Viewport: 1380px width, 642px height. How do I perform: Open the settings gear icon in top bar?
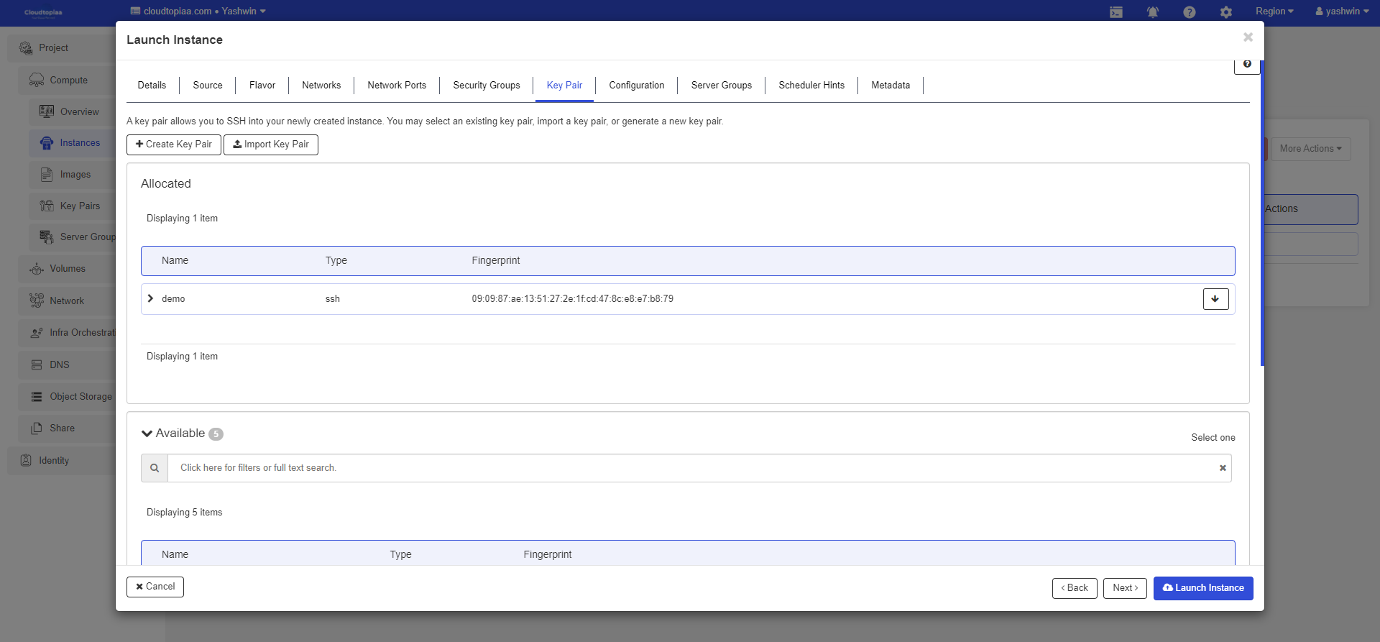(1226, 12)
